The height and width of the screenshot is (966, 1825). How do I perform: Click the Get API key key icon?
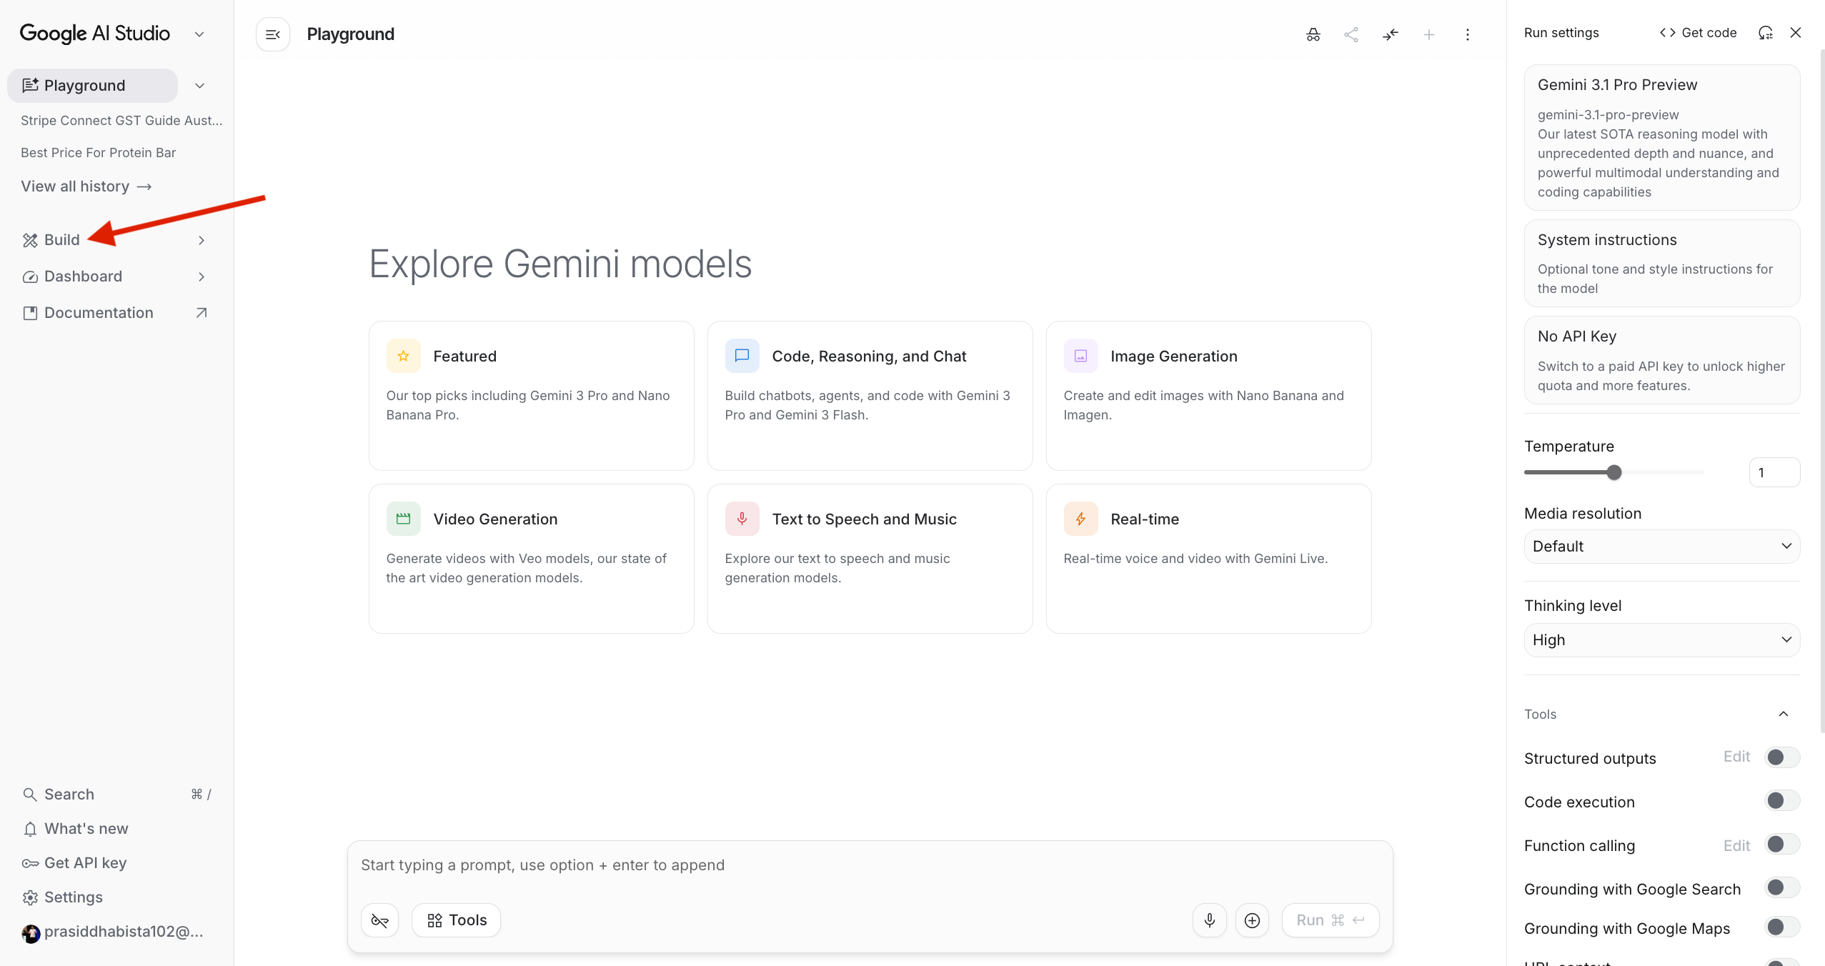click(x=30, y=863)
